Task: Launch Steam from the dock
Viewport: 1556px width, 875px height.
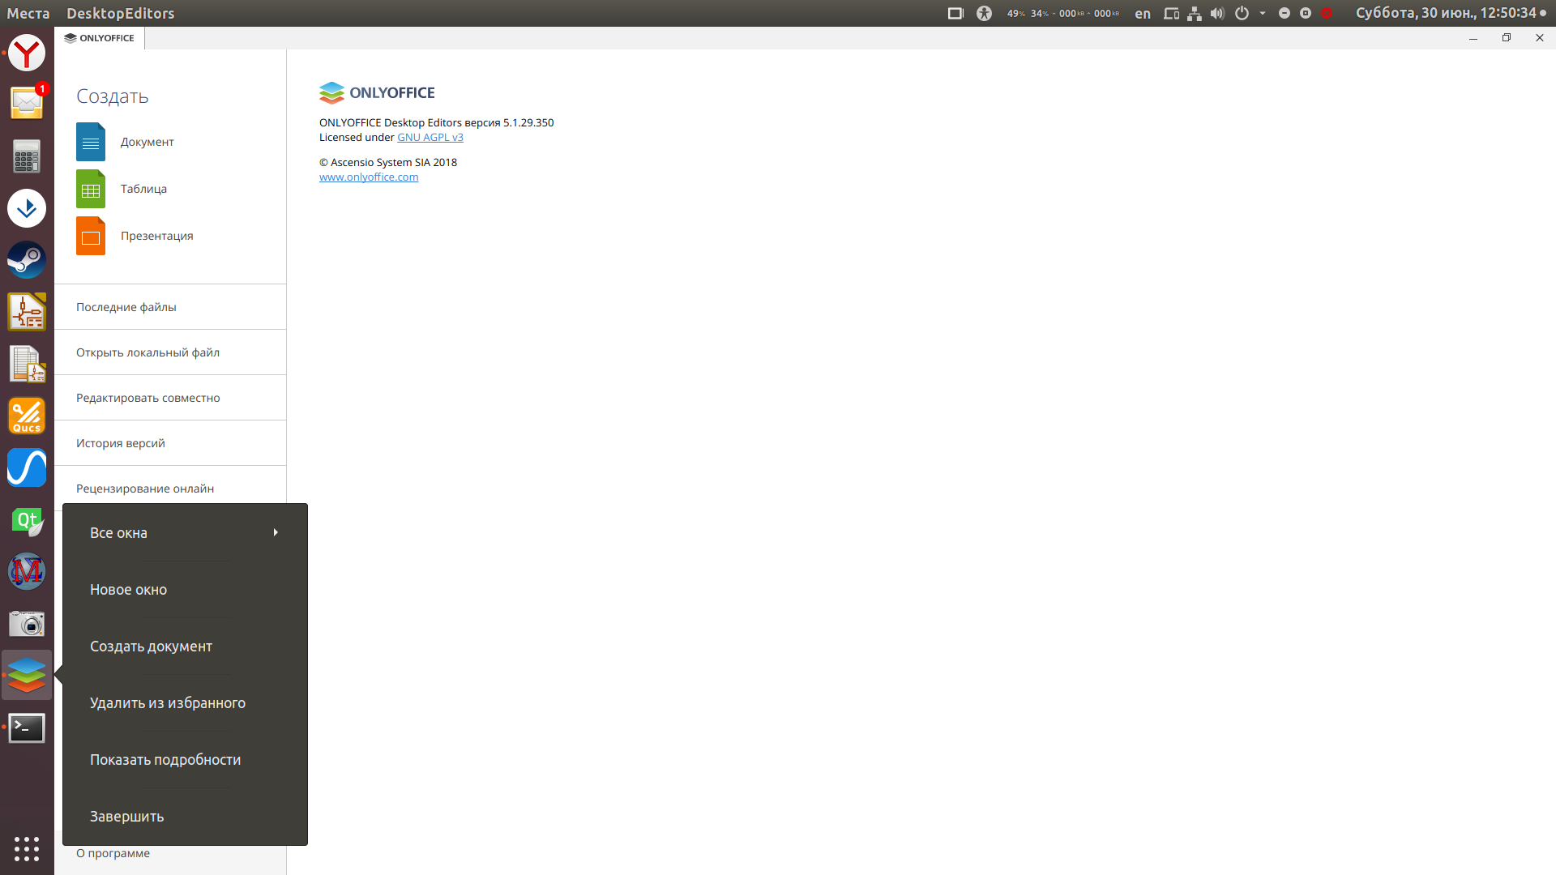Action: pyautogui.click(x=27, y=260)
